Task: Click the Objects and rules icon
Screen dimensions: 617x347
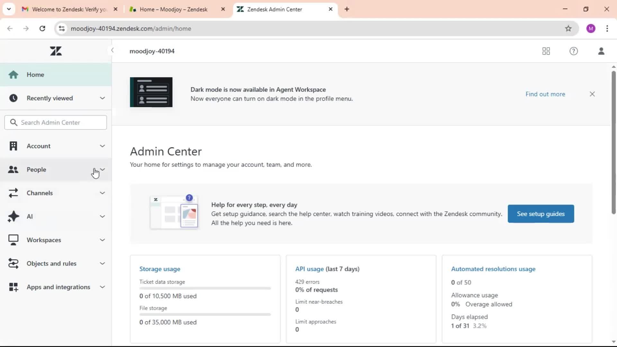Action: click(13, 263)
